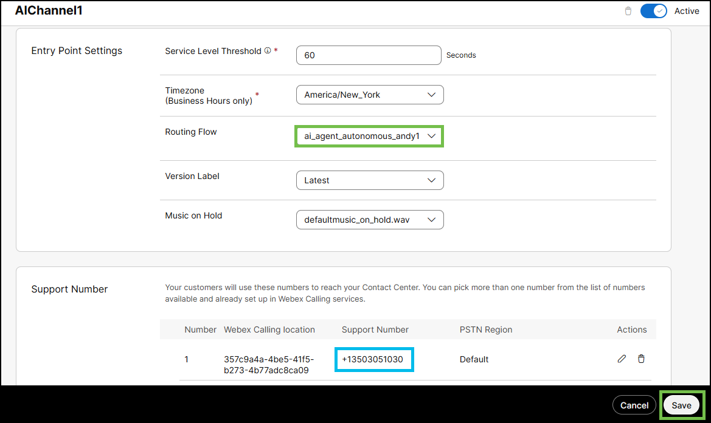This screenshot has width=711, height=423.
Task: Select the support number +13503051030
Action: click(373, 359)
